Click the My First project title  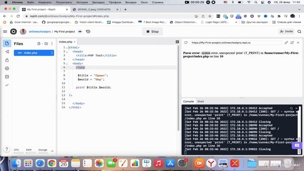click(x=65, y=31)
